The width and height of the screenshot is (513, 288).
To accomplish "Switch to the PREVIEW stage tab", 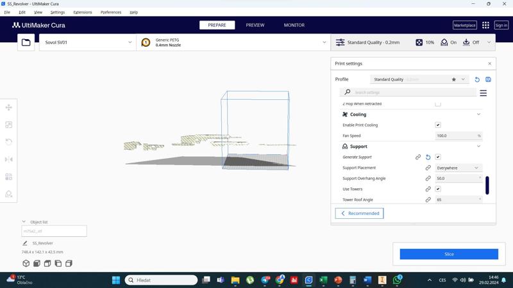I will click(x=255, y=25).
